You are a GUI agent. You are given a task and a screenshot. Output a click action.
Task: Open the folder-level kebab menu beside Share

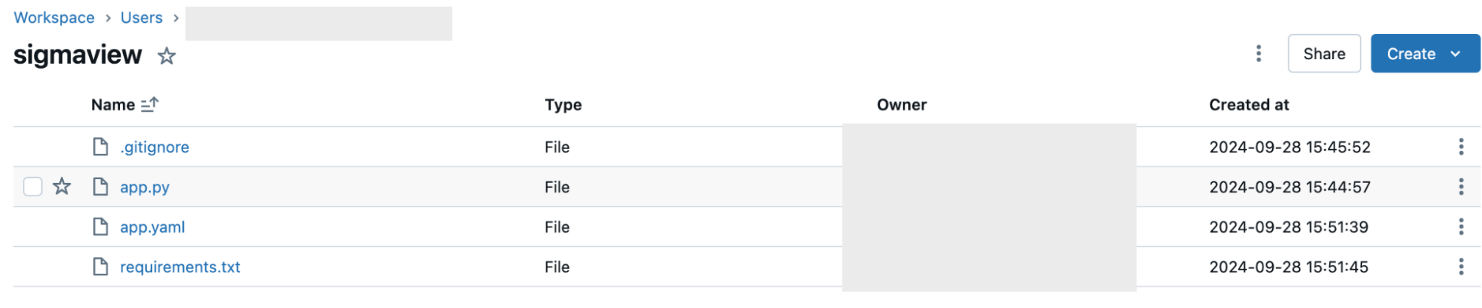(x=1258, y=53)
